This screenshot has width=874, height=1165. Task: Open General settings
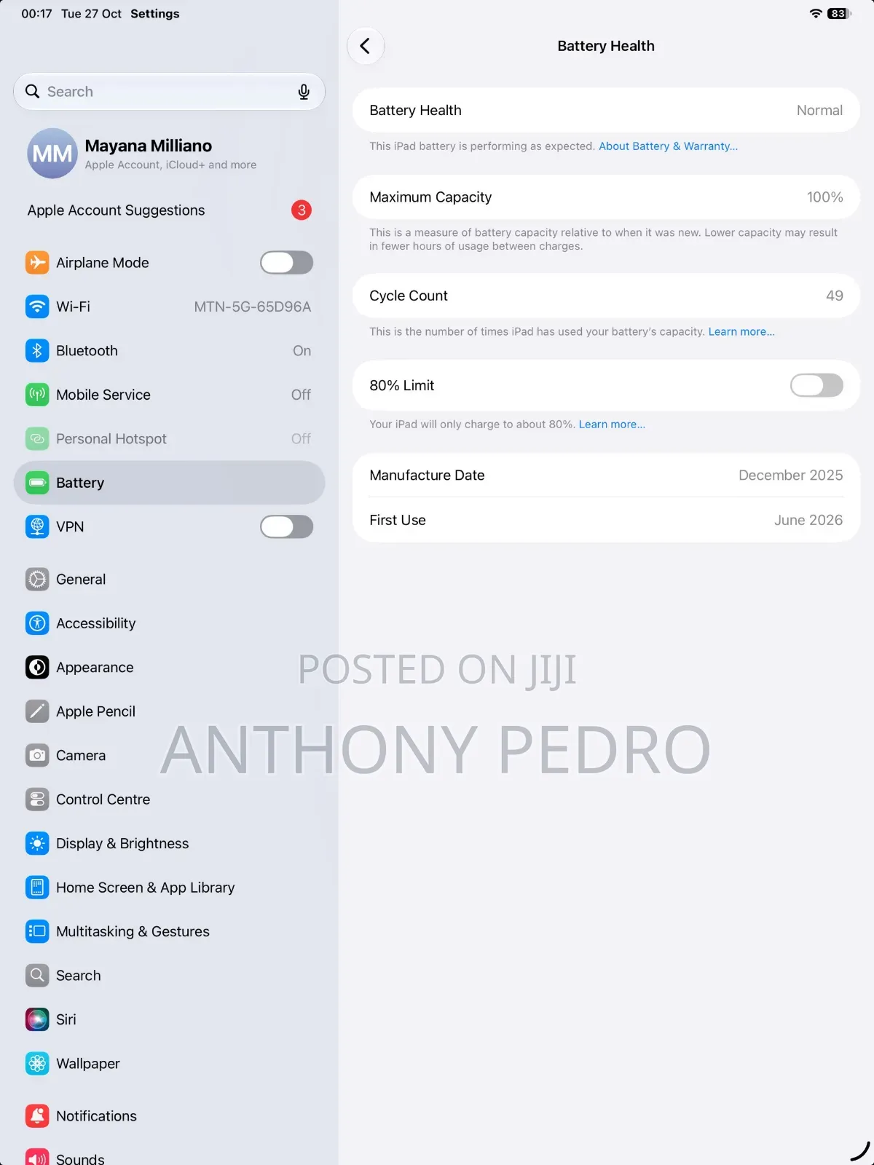pos(169,580)
